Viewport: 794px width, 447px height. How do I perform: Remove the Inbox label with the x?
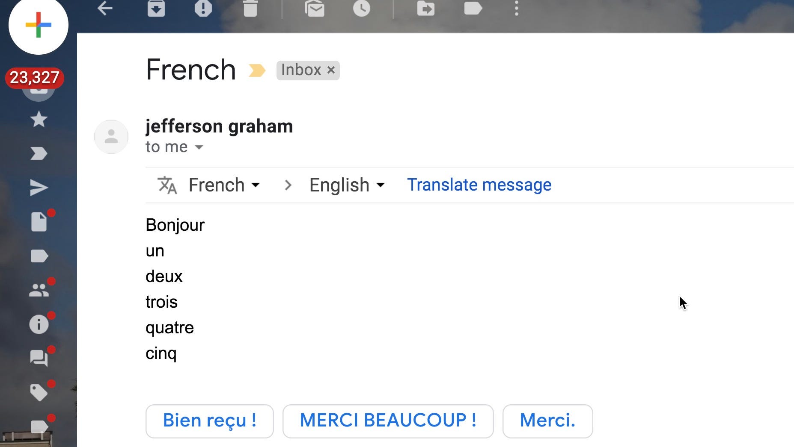click(331, 70)
